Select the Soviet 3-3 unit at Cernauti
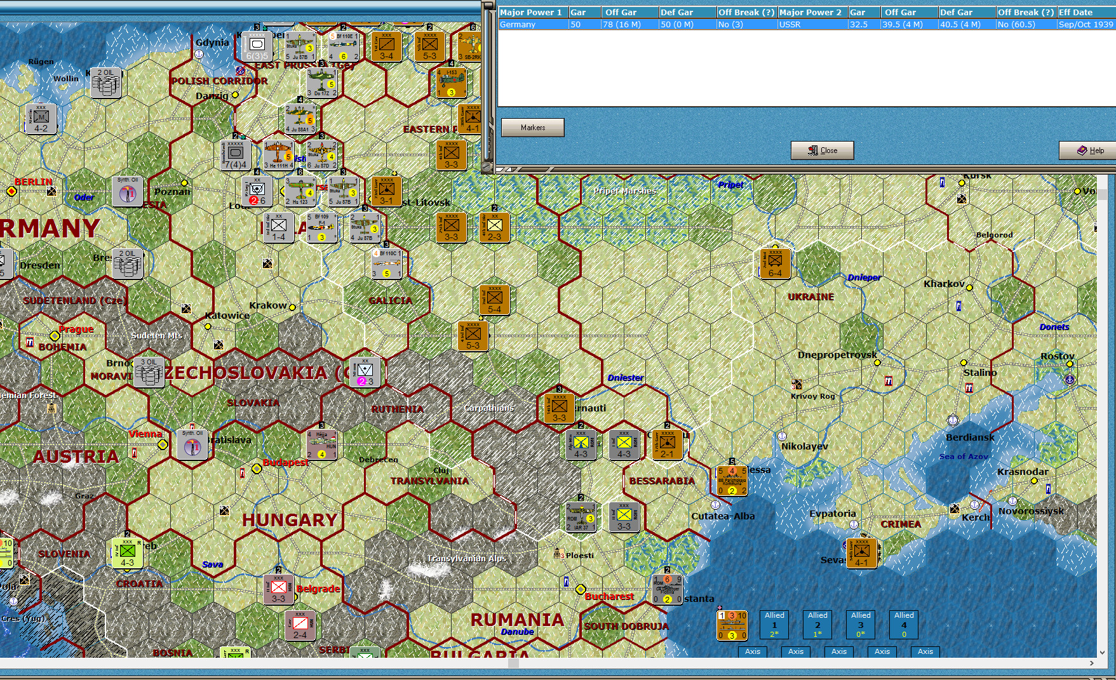 (x=559, y=408)
